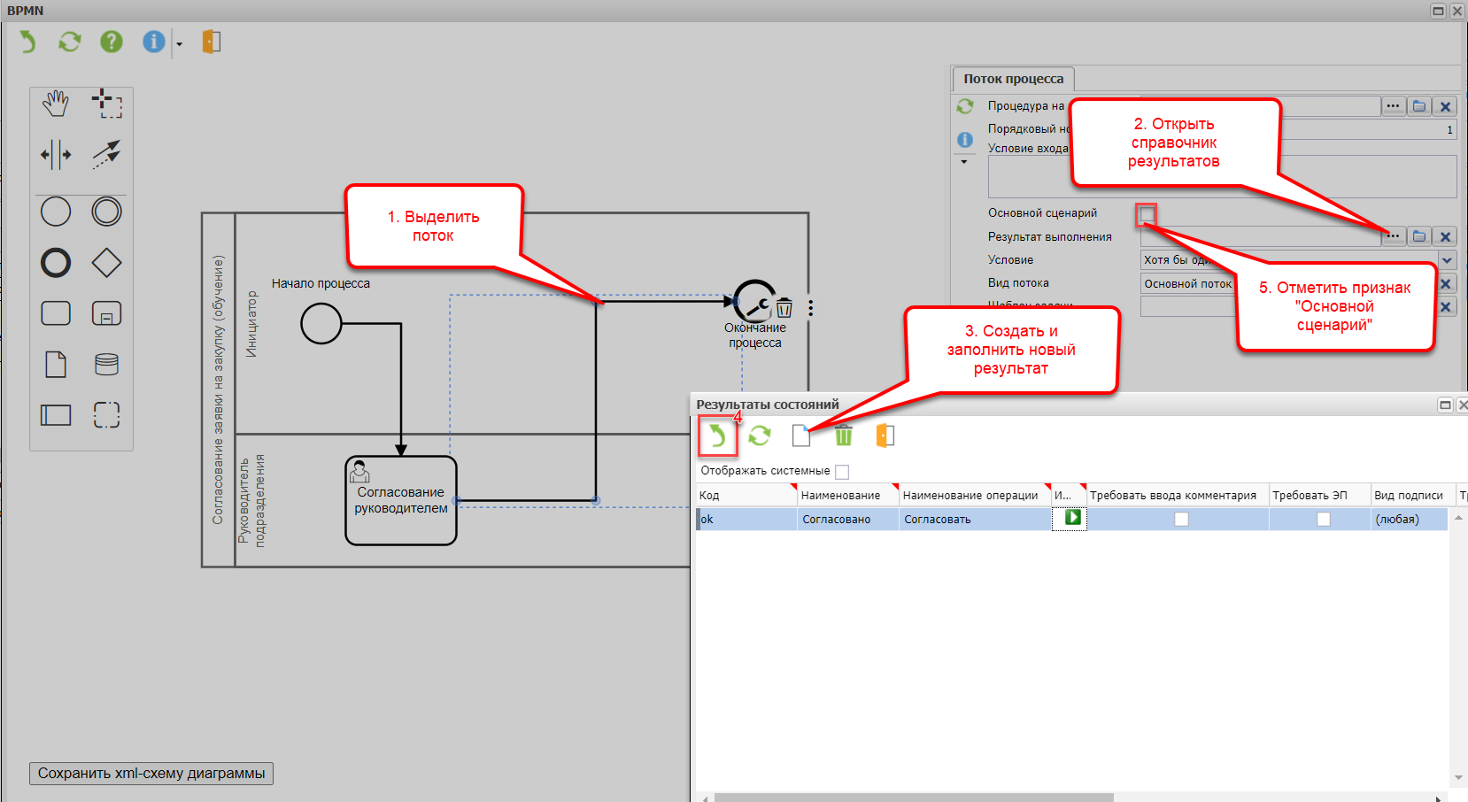Enable the 'Основной сценарий' checkbox
The height and width of the screenshot is (802, 1468).
click(x=1147, y=214)
